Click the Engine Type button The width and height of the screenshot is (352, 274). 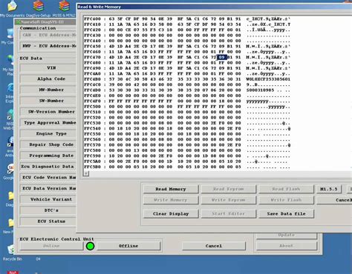[x=48, y=134]
